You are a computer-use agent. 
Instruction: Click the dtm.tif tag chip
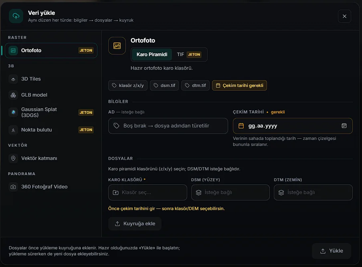click(x=195, y=85)
